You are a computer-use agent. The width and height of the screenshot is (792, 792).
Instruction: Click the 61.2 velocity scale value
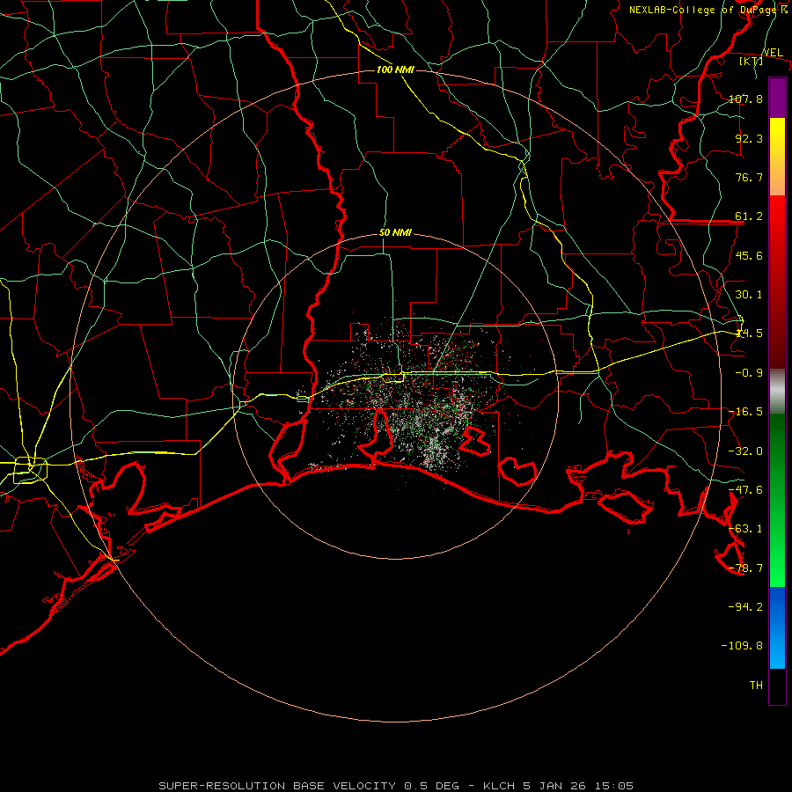749,216
